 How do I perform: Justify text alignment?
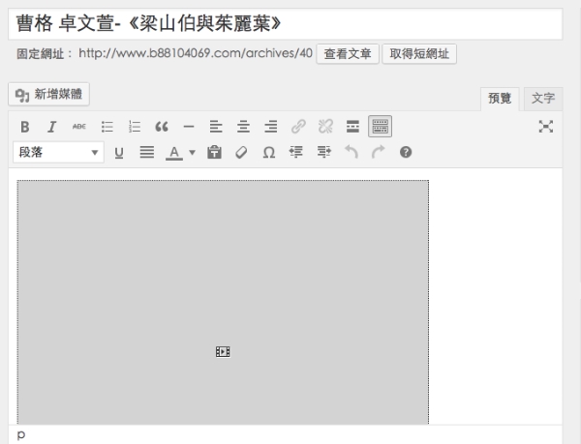[x=147, y=152]
